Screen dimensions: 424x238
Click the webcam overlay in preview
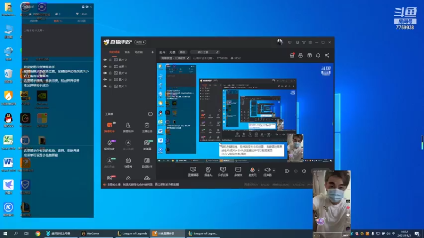pos(295,148)
